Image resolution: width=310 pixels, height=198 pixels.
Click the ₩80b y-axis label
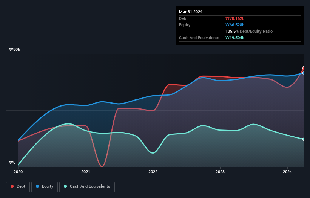pyautogui.click(x=15, y=49)
